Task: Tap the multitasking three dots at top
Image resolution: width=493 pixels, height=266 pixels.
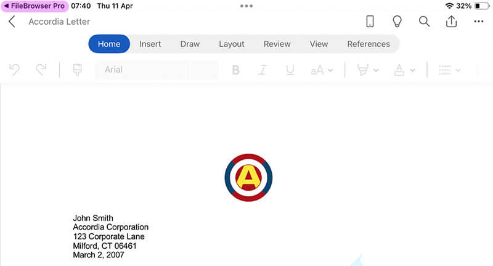Action: [x=246, y=6]
